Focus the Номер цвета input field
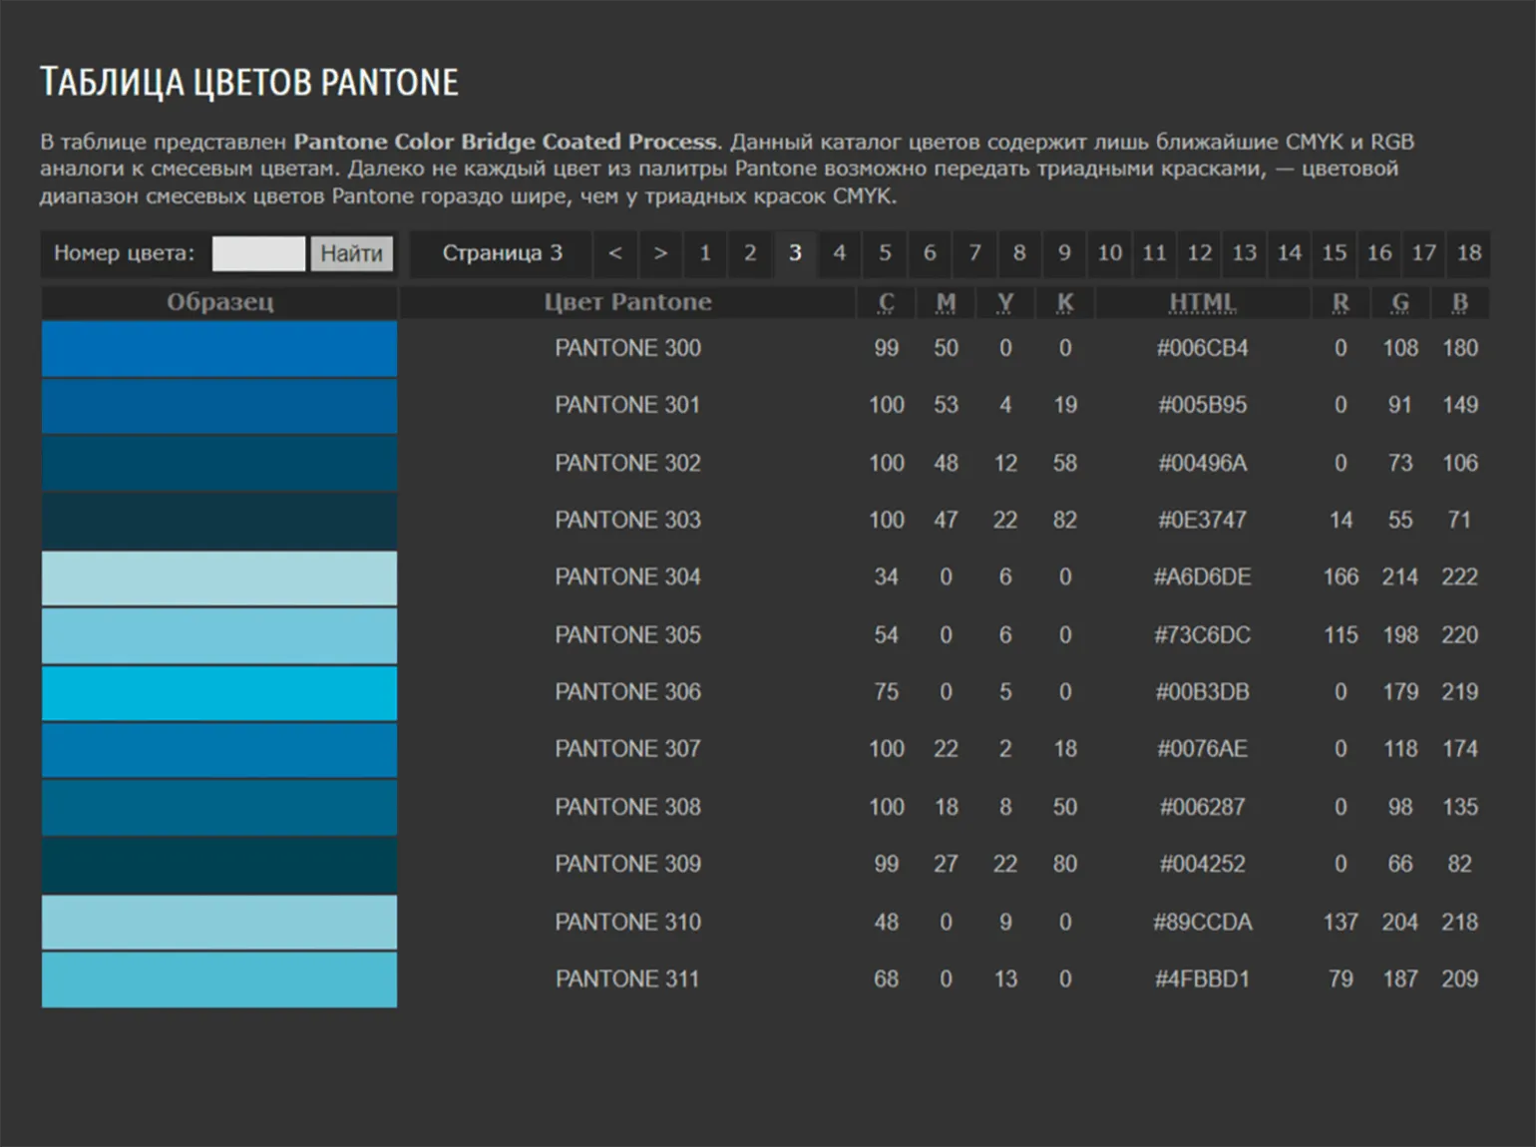The width and height of the screenshot is (1536, 1147). [258, 253]
